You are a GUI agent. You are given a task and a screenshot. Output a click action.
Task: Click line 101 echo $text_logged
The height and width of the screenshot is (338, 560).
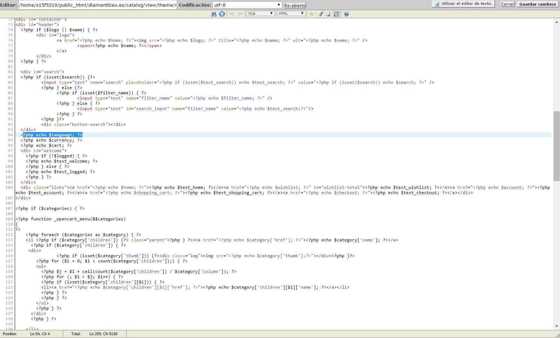(x=60, y=172)
